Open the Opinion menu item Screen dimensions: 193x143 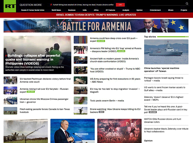(x=140, y=10)
